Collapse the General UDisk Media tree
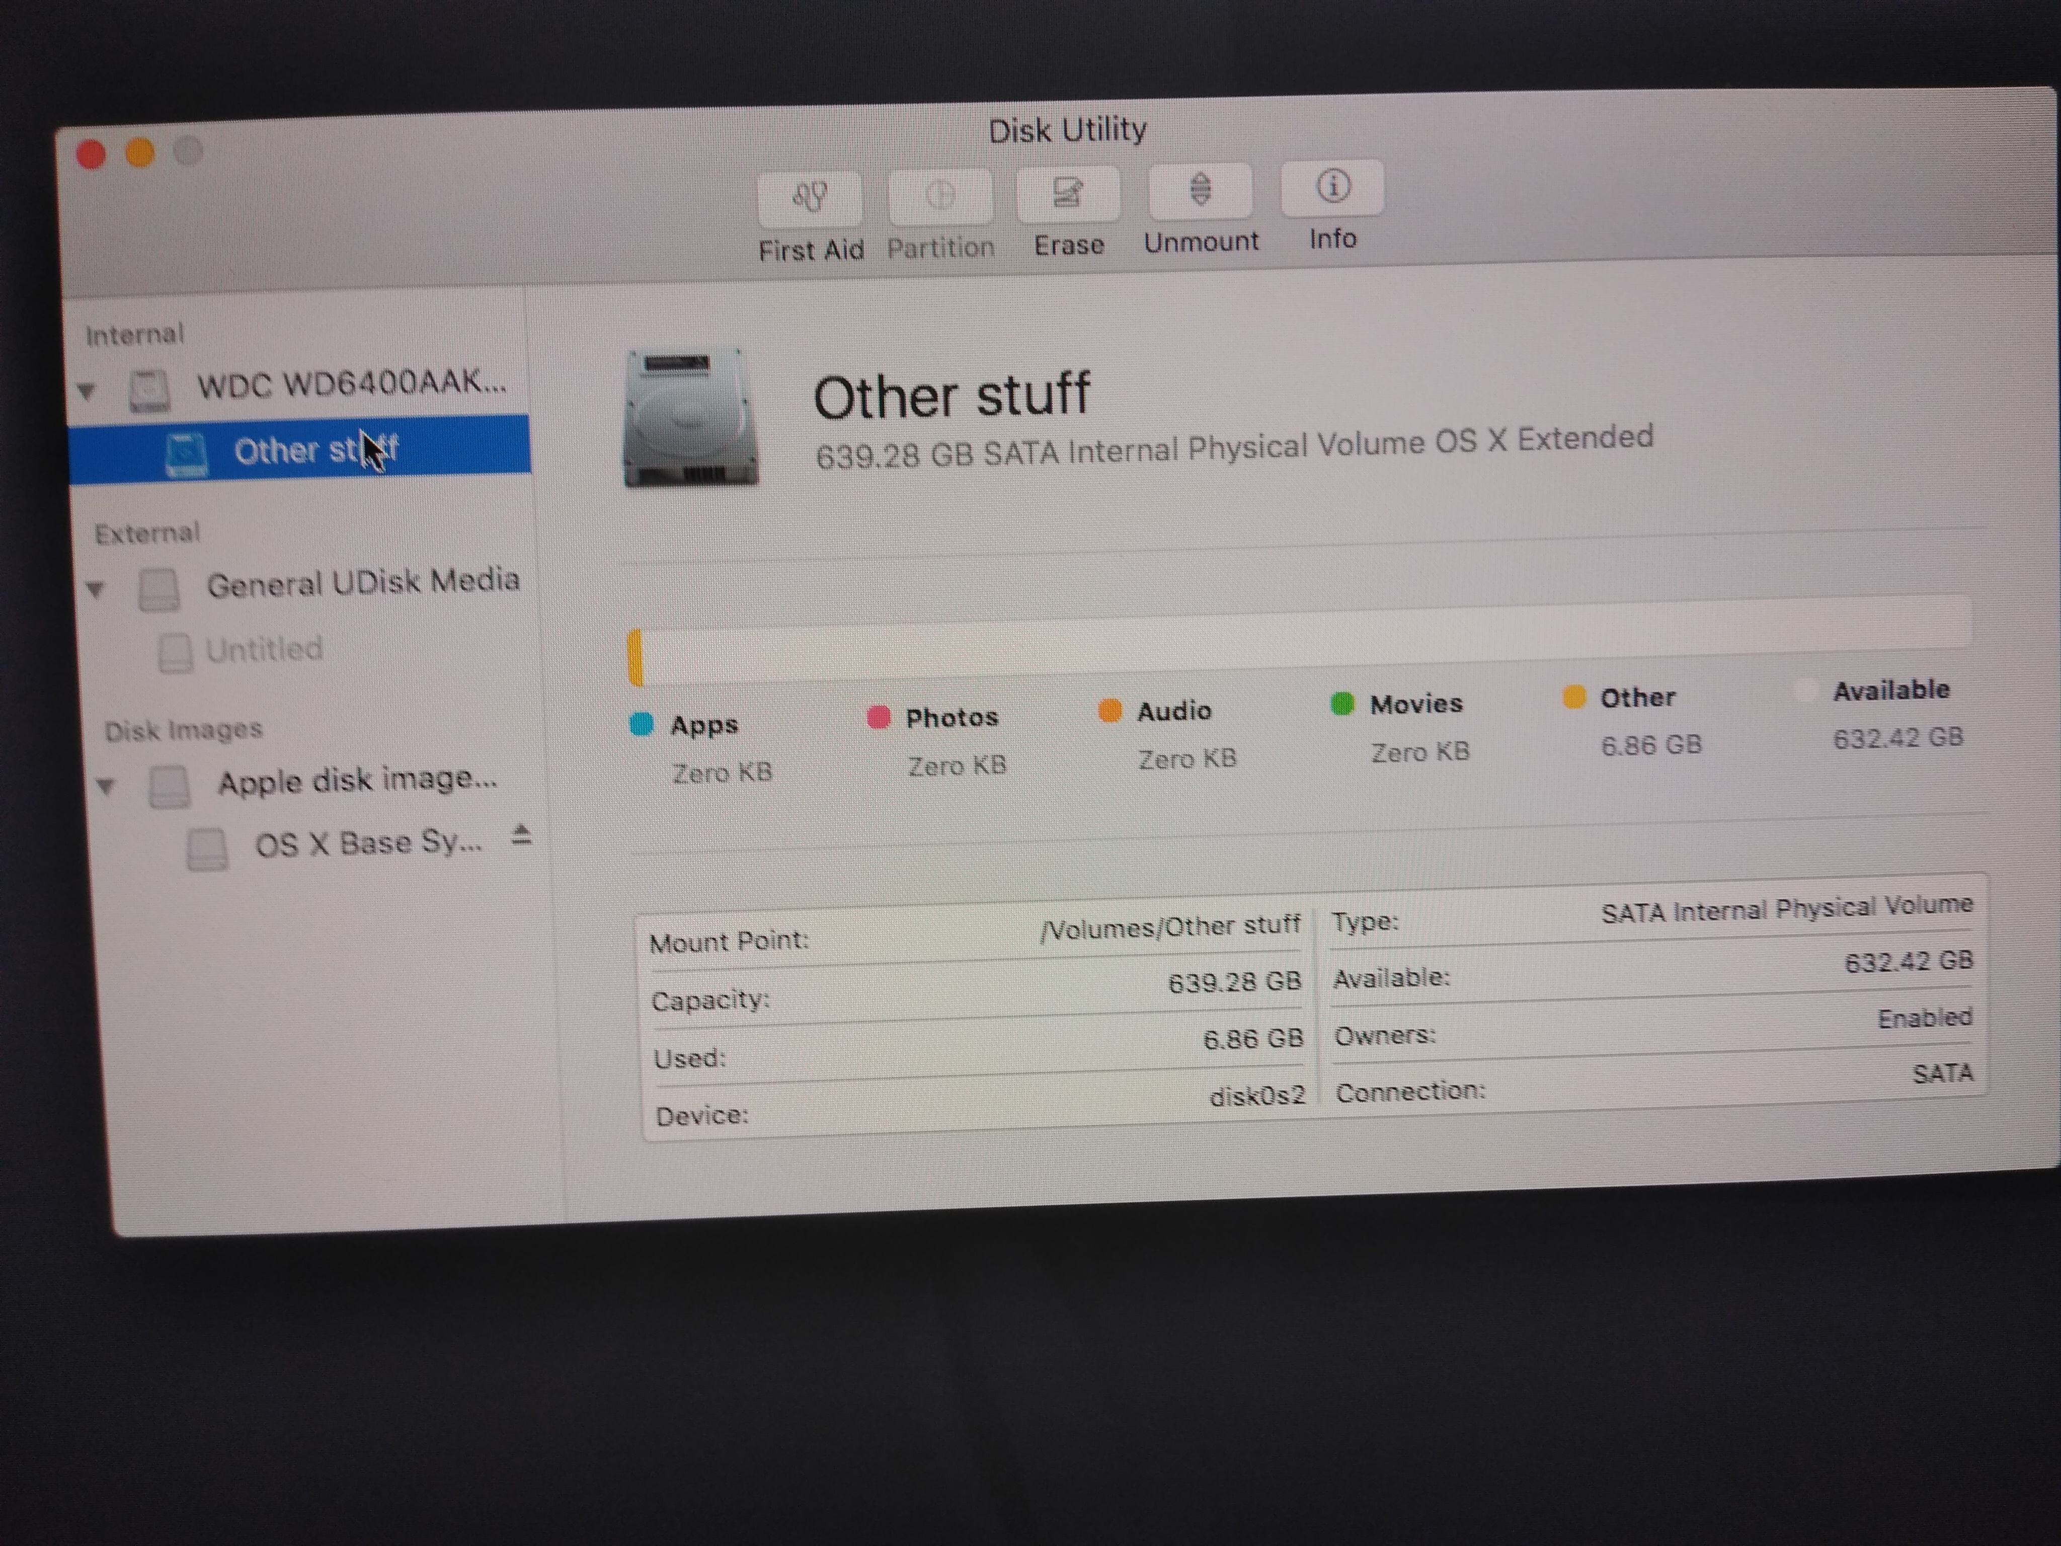The image size is (2061, 1546). [95, 589]
